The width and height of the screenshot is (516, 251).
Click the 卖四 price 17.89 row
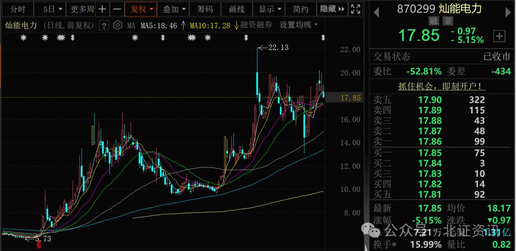442,110
